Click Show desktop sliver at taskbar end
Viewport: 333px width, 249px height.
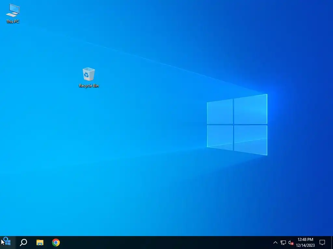point(332,243)
